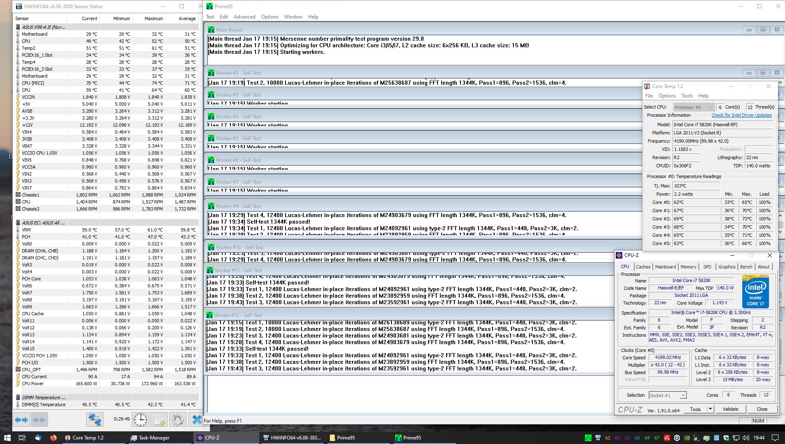Click the arrow beside the CPU-Z Tools button
The image size is (785, 444).
[710, 409]
